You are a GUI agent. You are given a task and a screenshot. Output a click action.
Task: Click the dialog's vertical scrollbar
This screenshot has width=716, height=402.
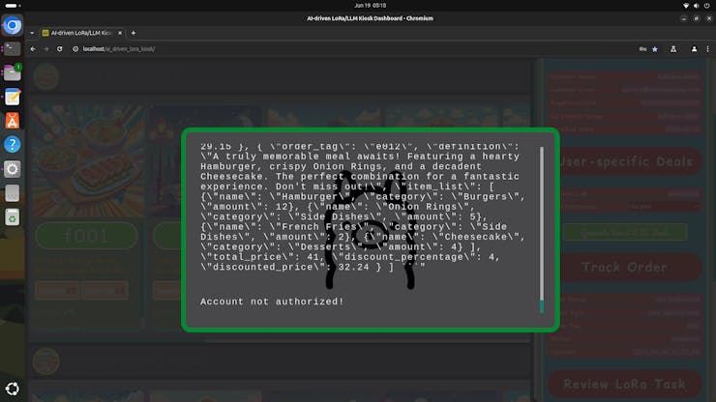(x=542, y=230)
